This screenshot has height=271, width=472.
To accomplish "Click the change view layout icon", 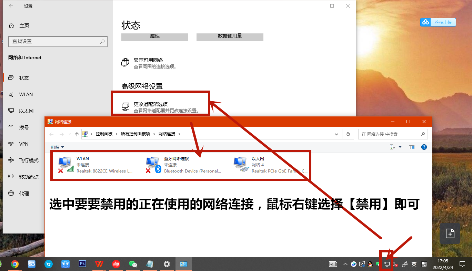I will coord(392,147).
